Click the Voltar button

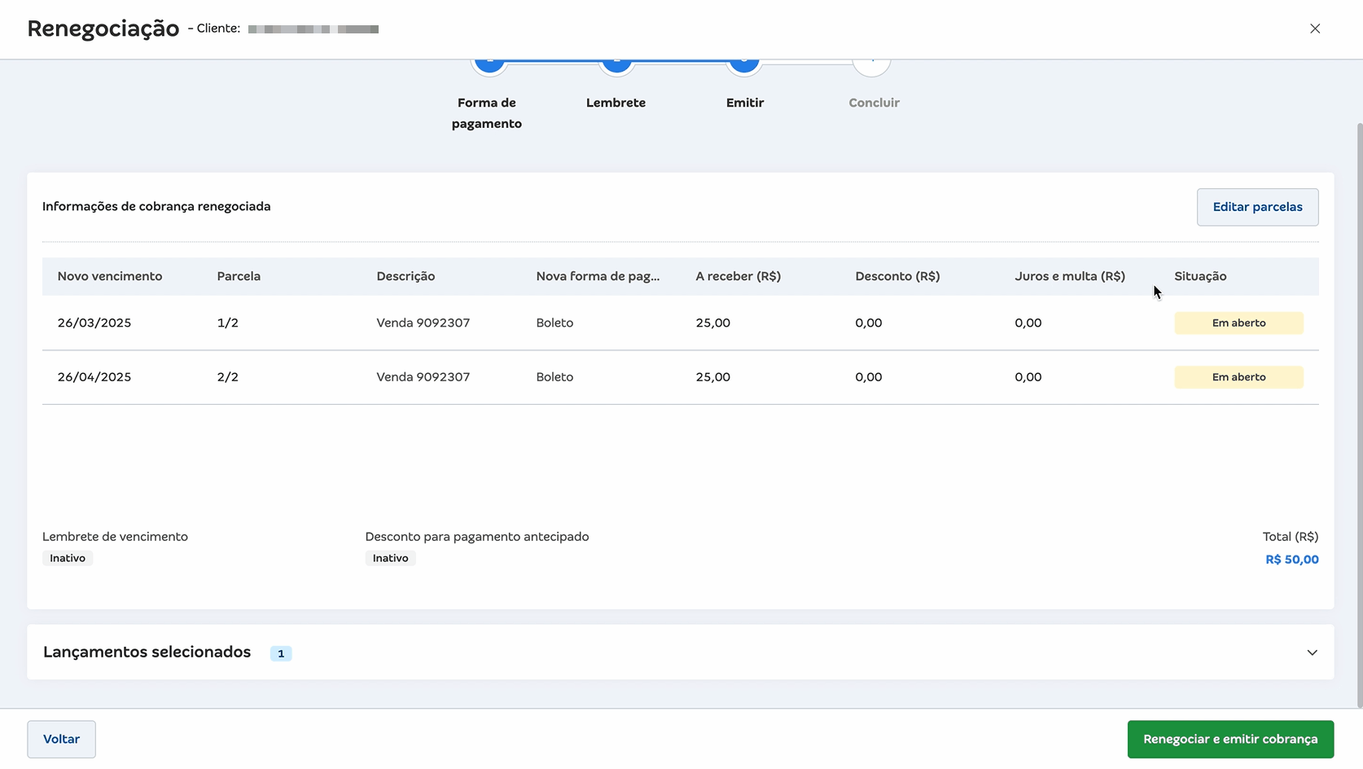(61, 739)
